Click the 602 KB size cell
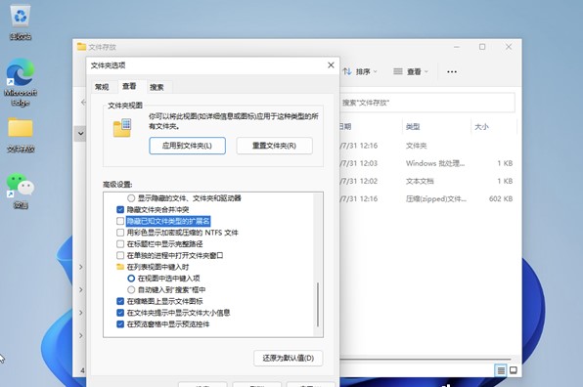583x387 pixels. 501,199
